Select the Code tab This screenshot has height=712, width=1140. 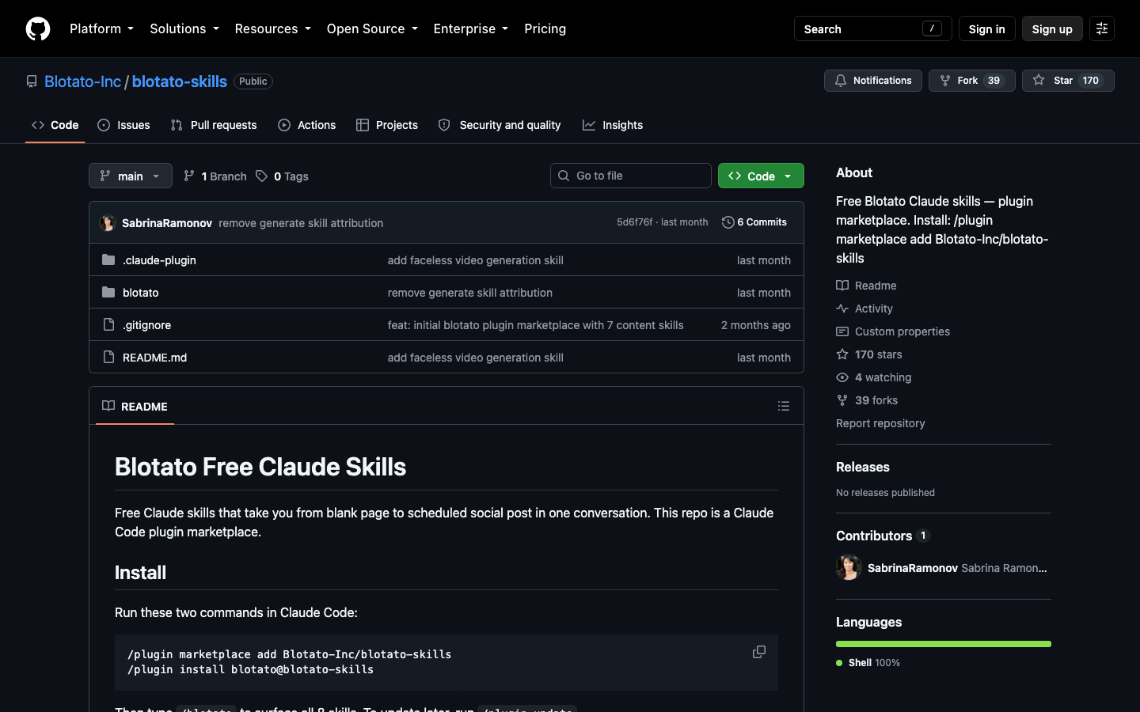click(55, 125)
